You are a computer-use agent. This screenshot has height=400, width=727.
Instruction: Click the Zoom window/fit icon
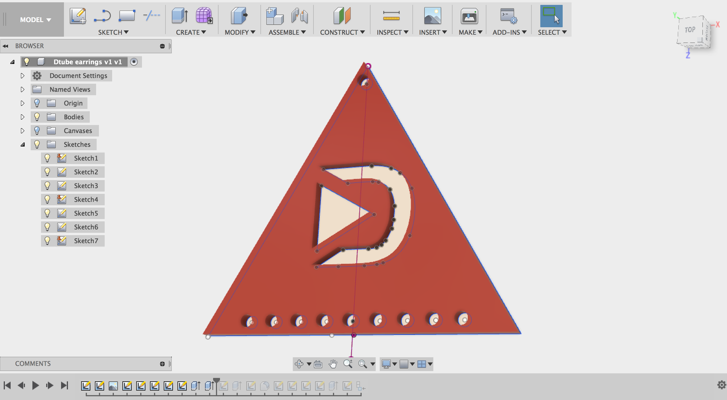pyautogui.click(x=362, y=364)
